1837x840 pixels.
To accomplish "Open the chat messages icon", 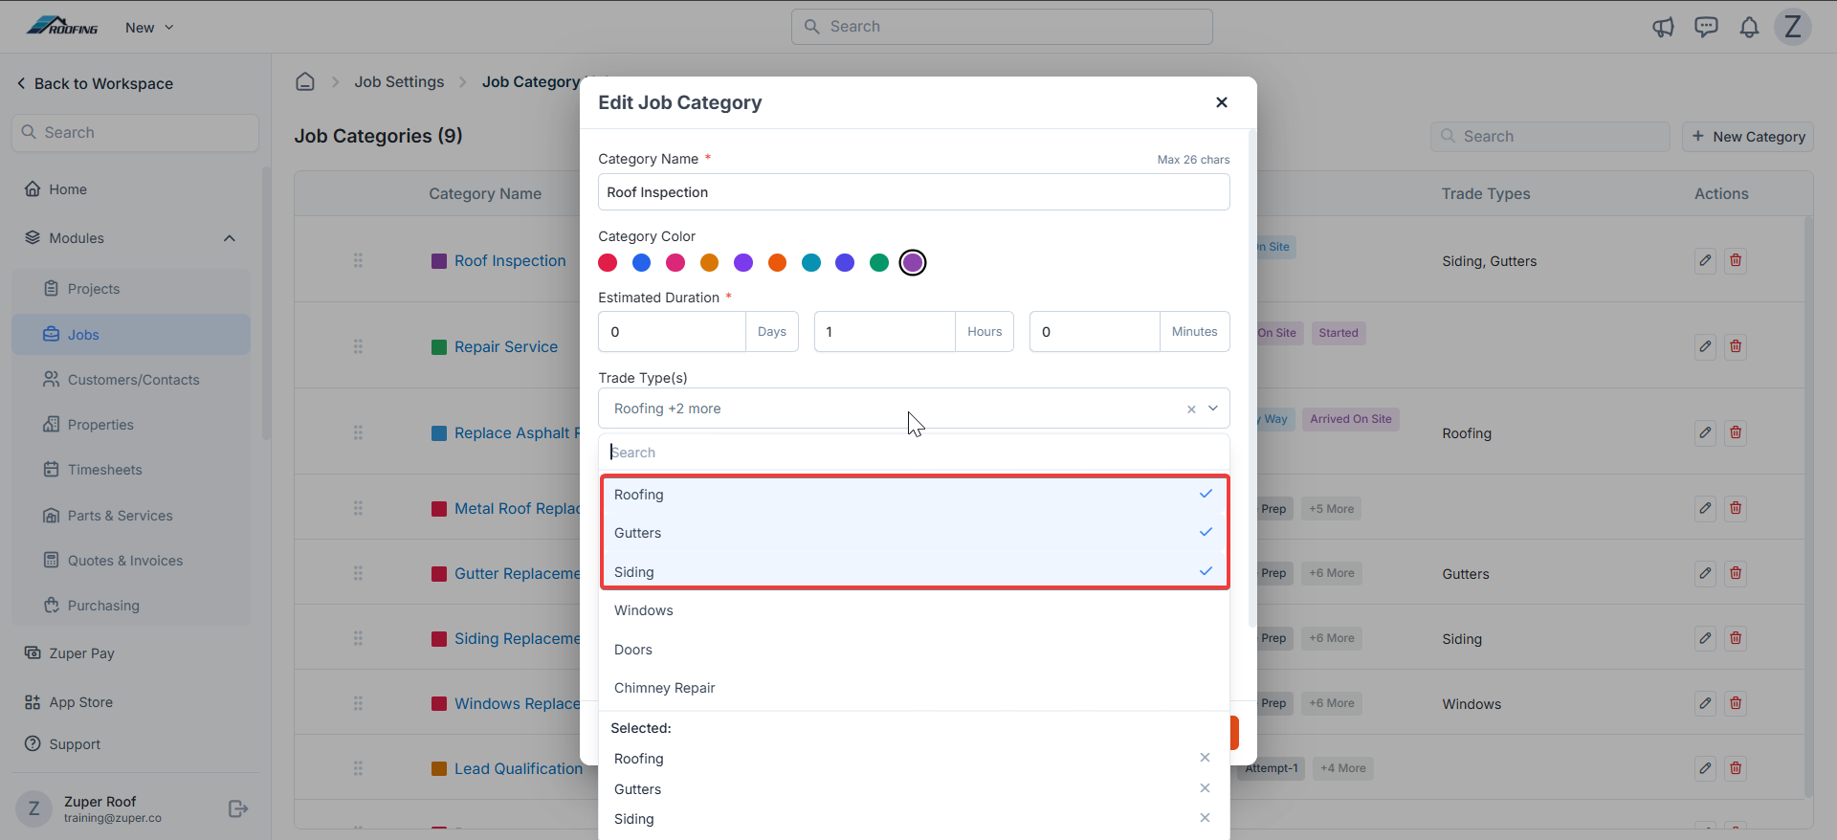I will pyautogui.click(x=1706, y=27).
